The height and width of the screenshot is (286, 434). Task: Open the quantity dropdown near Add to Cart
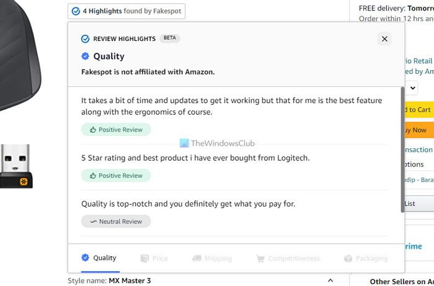pyautogui.click(x=412, y=88)
